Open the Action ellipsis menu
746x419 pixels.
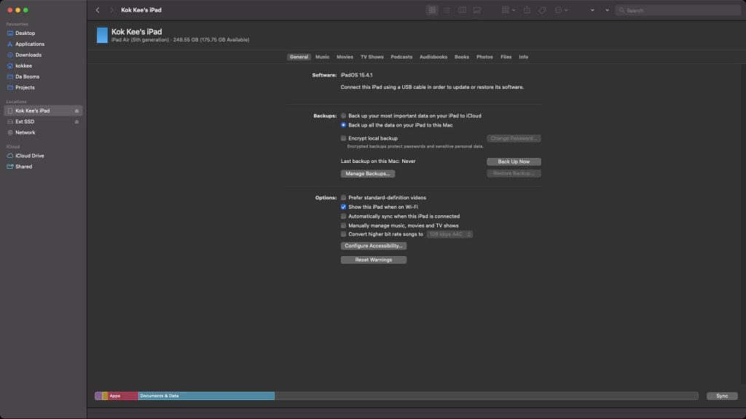[x=561, y=10]
